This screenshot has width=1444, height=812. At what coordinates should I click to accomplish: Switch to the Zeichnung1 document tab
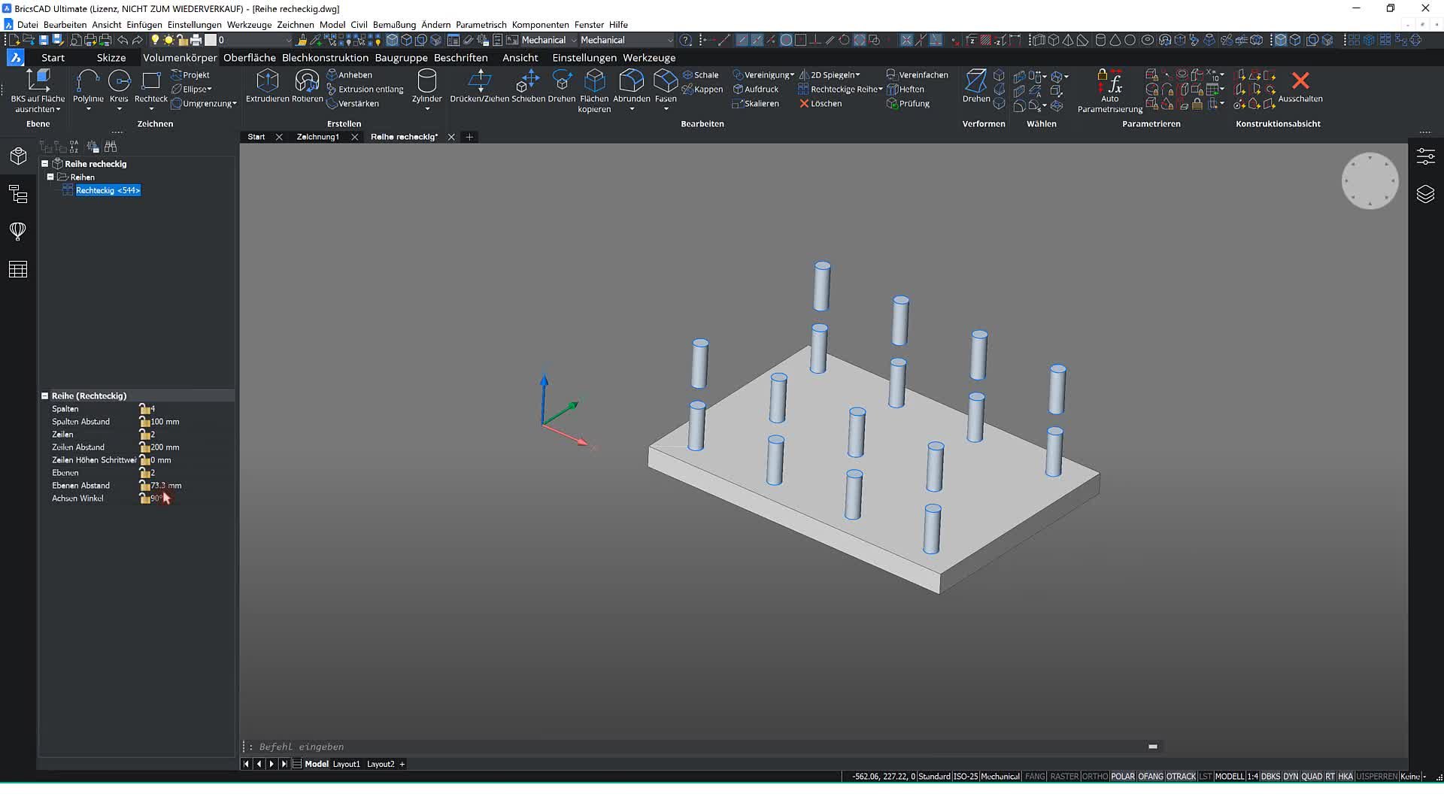click(317, 137)
